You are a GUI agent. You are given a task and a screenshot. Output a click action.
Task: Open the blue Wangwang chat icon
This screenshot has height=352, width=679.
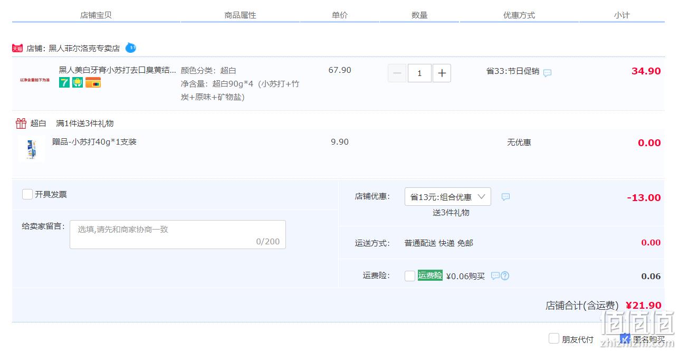pos(130,48)
